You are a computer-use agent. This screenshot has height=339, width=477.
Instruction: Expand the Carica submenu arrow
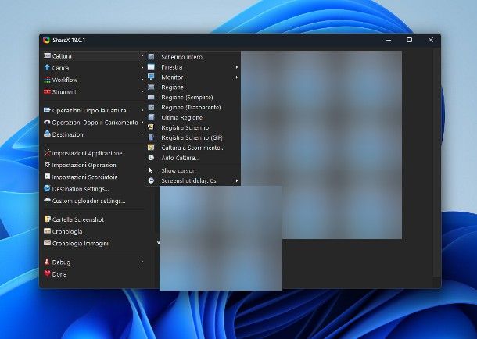coord(142,67)
